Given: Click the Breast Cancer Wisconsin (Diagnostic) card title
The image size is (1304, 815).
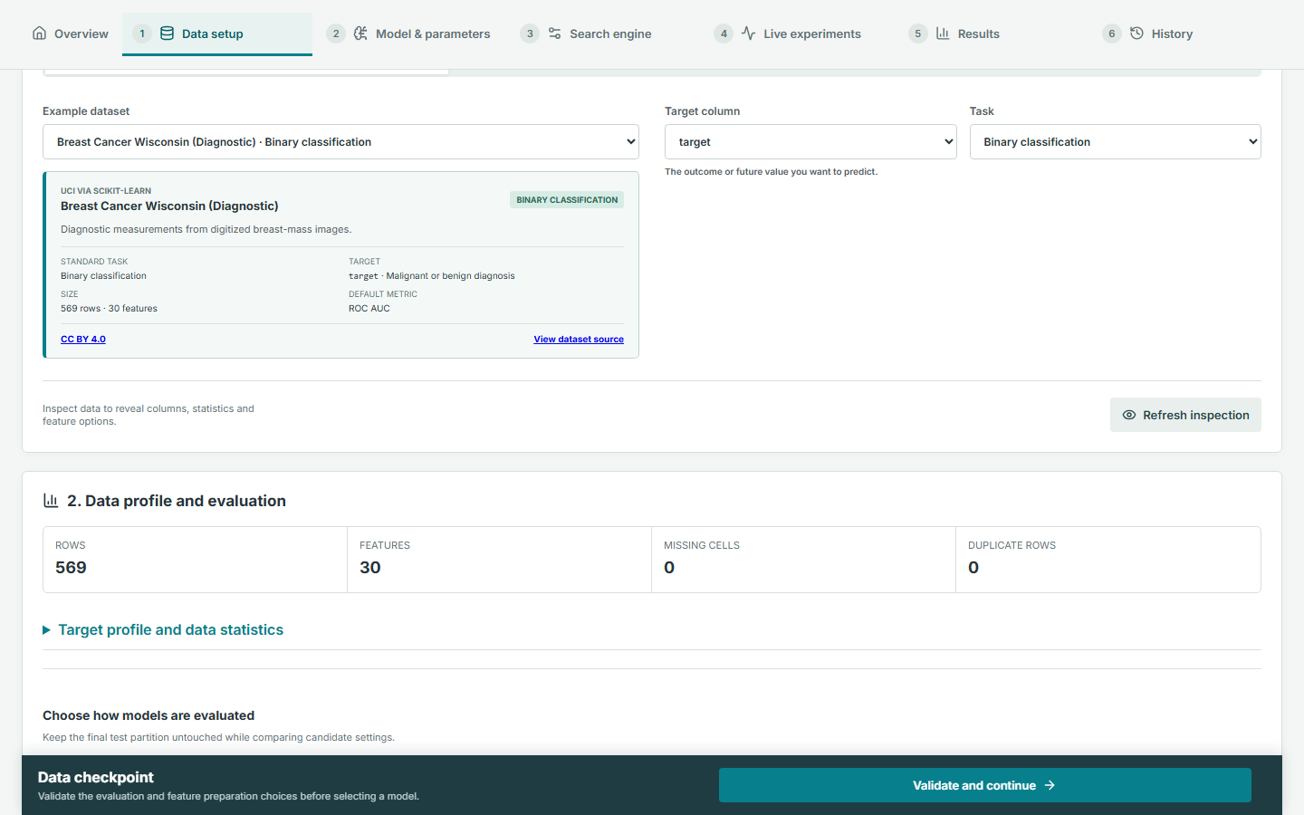Looking at the screenshot, I should (169, 206).
